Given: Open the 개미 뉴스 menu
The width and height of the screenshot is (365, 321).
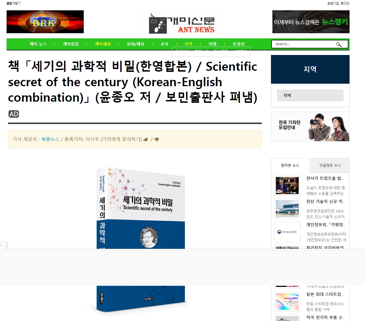Looking at the screenshot, I should (38, 44).
